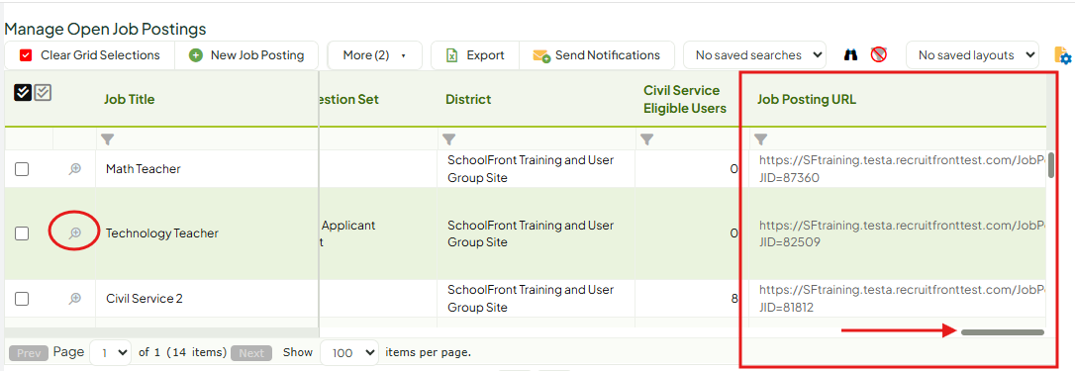The width and height of the screenshot is (1075, 371).
Task: Open the No saved searches dropdown
Action: [x=754, y=55]
